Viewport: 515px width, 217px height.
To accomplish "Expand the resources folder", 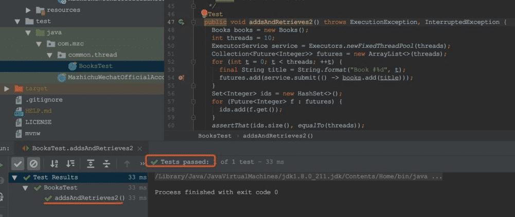I will (x=27, y=10).
